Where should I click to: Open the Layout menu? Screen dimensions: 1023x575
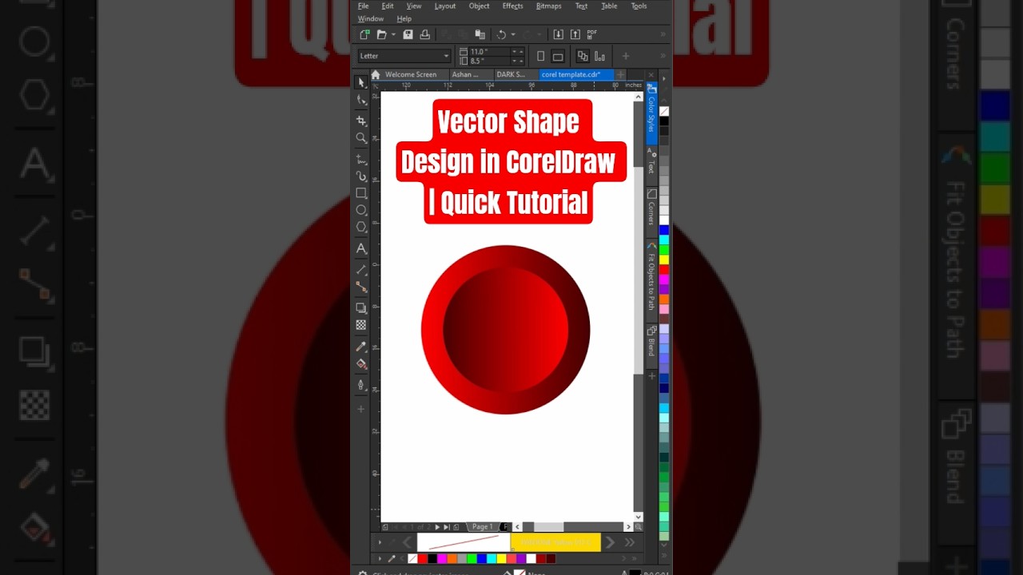coord(445,6)
